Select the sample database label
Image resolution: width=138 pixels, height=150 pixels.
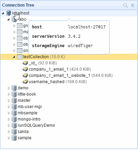(25, 138)
